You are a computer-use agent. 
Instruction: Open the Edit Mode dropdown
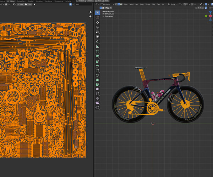(107, 4)
